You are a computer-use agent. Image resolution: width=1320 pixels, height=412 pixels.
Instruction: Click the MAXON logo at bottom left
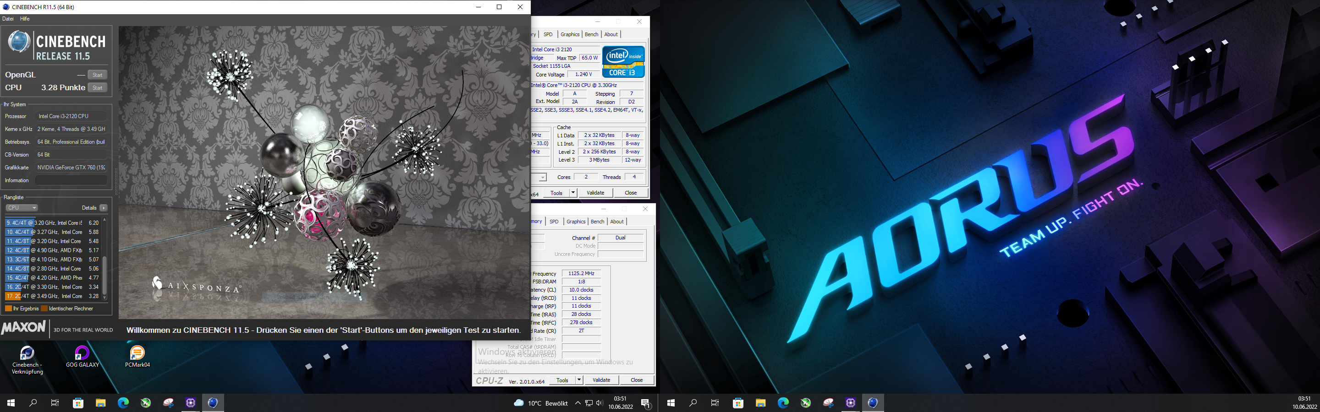click(23, 328)
